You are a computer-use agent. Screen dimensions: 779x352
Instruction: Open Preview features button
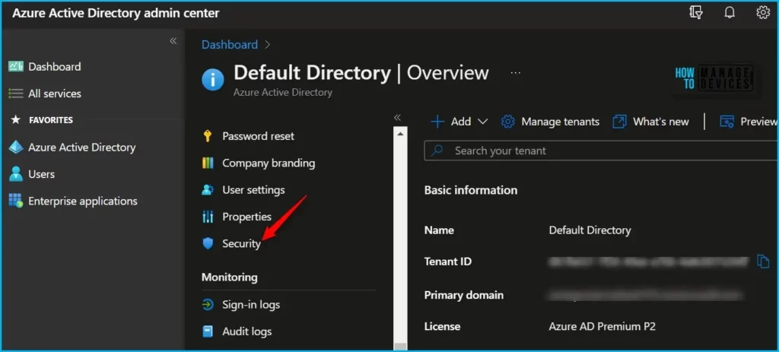[x=749, y=122]
